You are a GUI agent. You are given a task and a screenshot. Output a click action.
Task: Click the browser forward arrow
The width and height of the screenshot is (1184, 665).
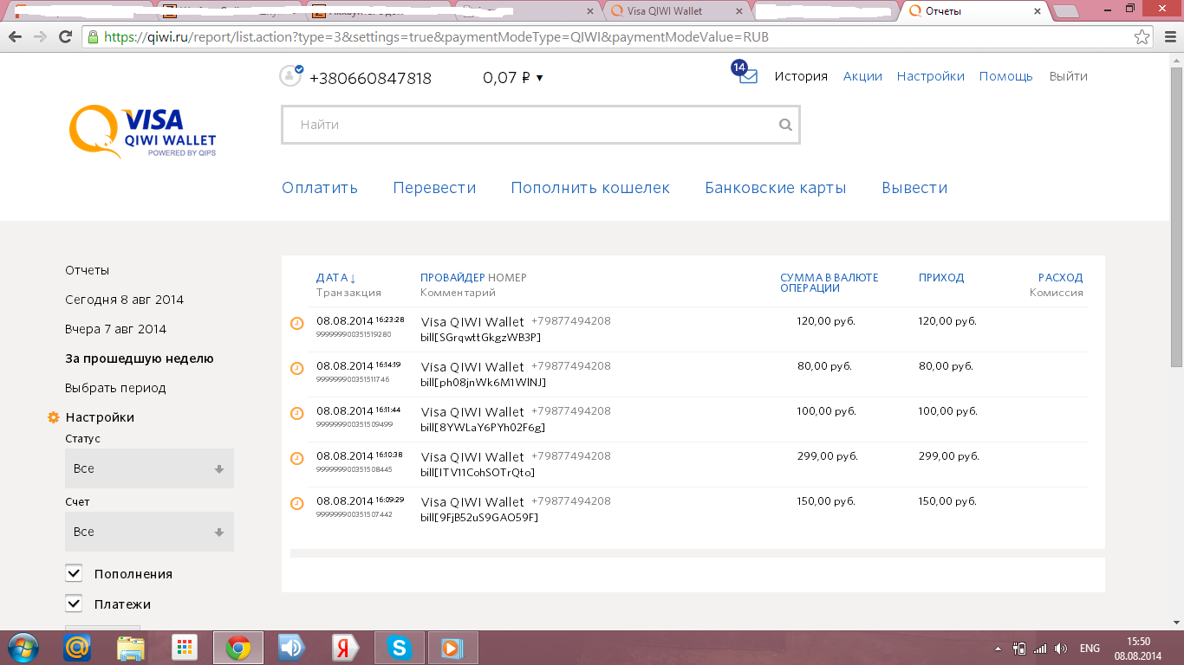coord(40,37)
